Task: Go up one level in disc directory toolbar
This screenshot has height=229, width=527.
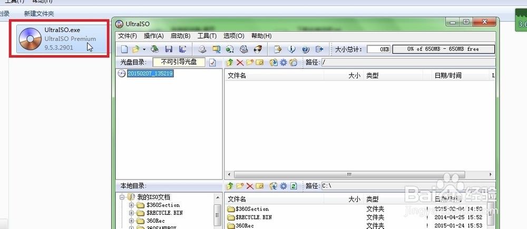Action: [x=230, y=63]
